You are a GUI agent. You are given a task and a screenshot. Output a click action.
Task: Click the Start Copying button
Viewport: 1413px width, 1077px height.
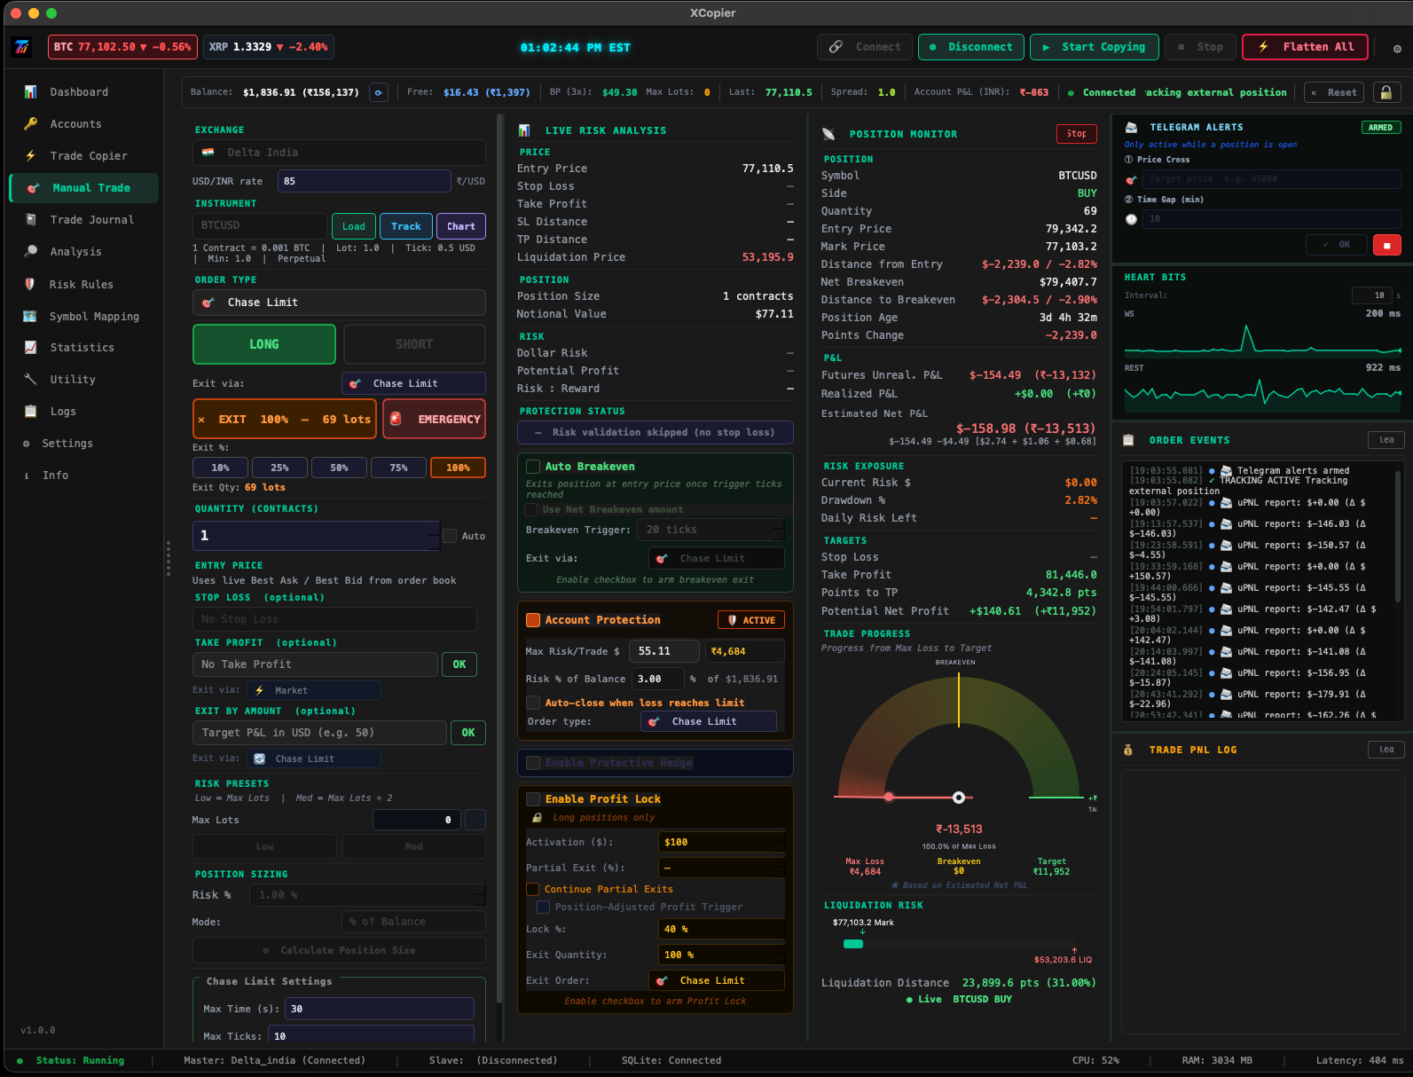click(1094, 47)
